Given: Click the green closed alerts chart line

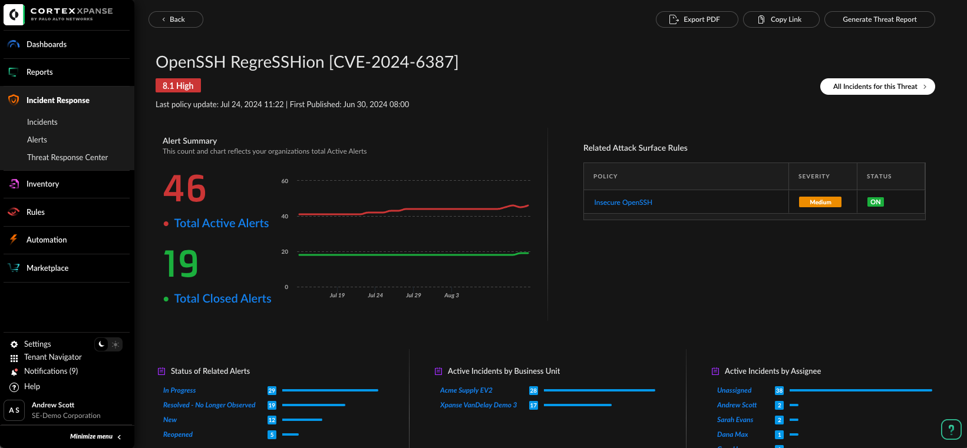Looking at the screenshot, I should coord(412,254).
